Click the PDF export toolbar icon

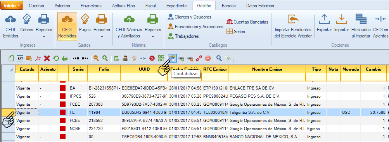(x=38, y=58)
